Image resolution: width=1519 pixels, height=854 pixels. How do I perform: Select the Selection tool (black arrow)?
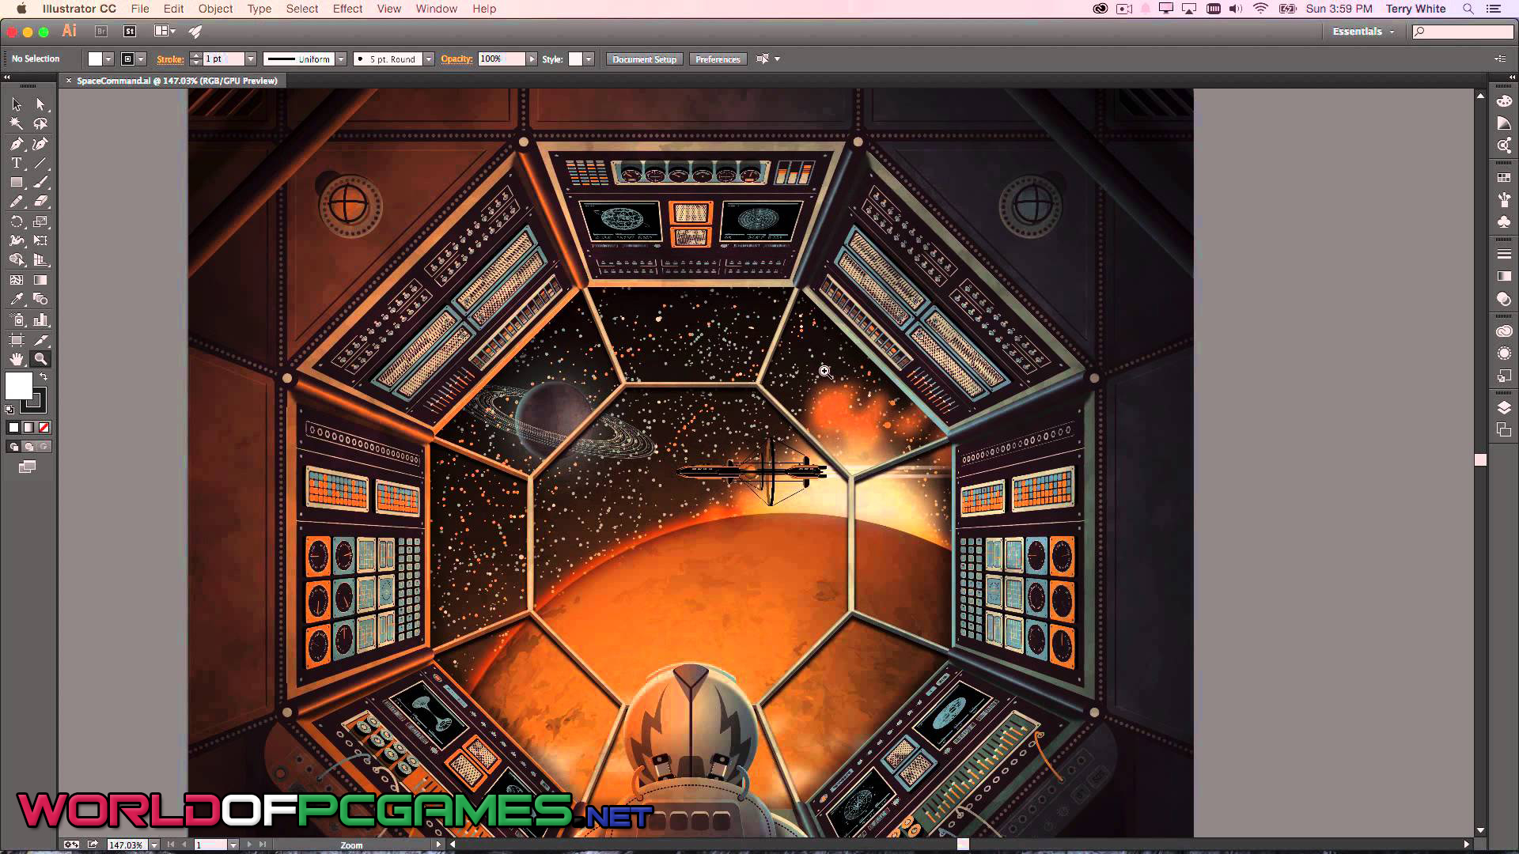click(x=17, y=104)
